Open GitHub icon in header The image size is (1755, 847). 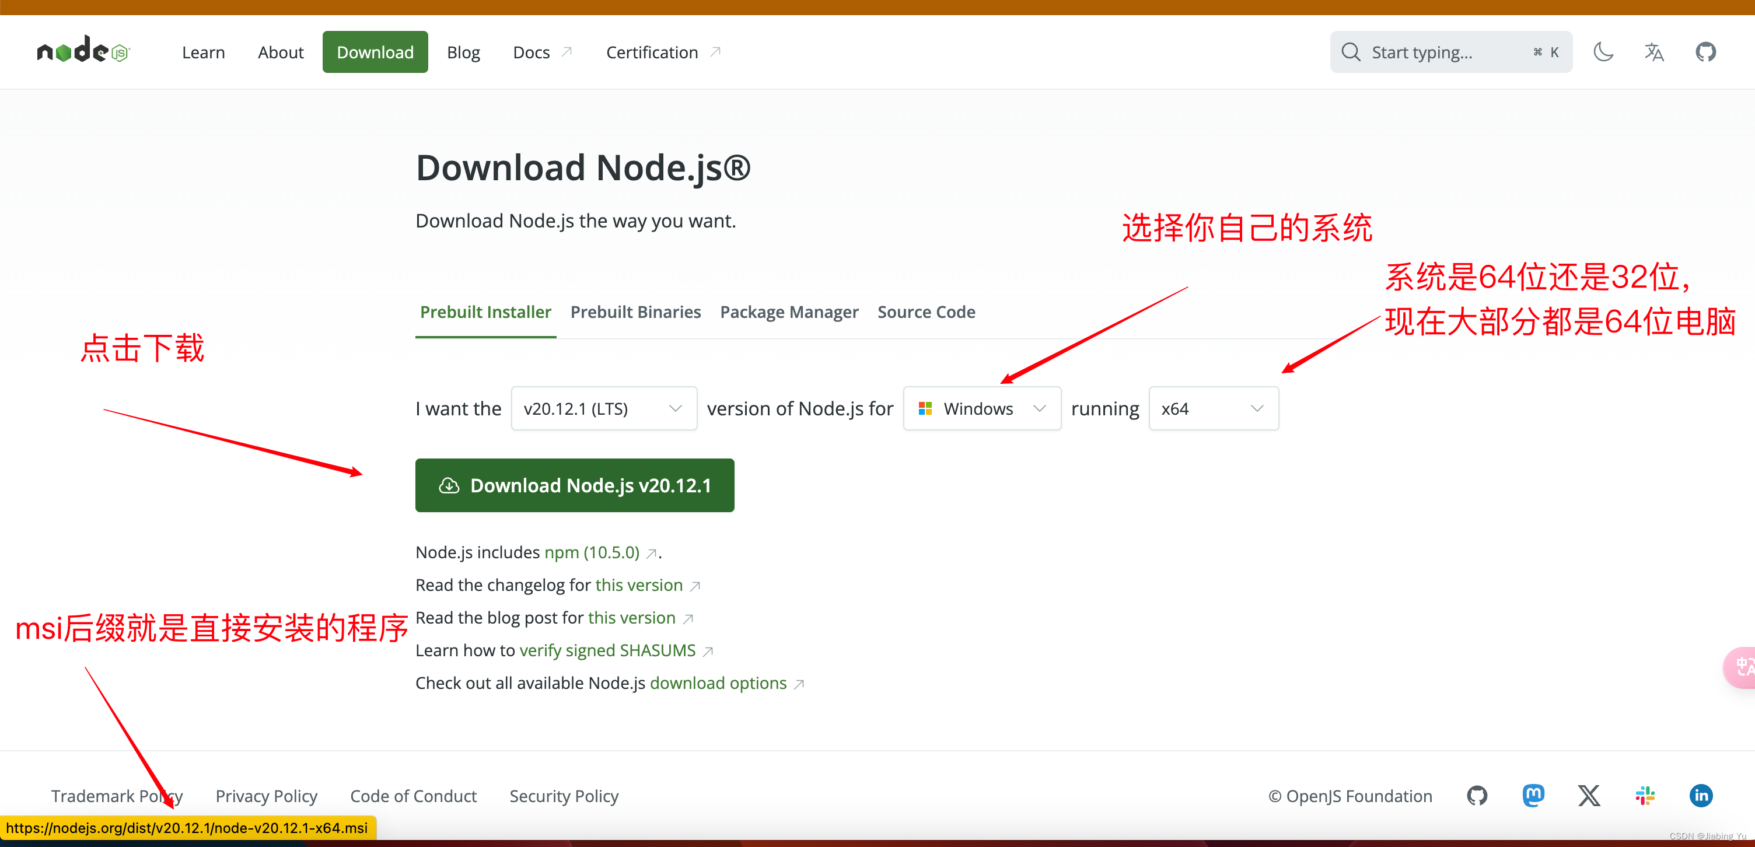pyautogui.click(x=1705, y=52)
